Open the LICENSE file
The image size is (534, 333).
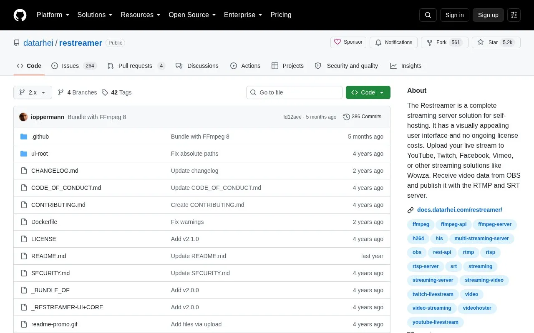44,239
